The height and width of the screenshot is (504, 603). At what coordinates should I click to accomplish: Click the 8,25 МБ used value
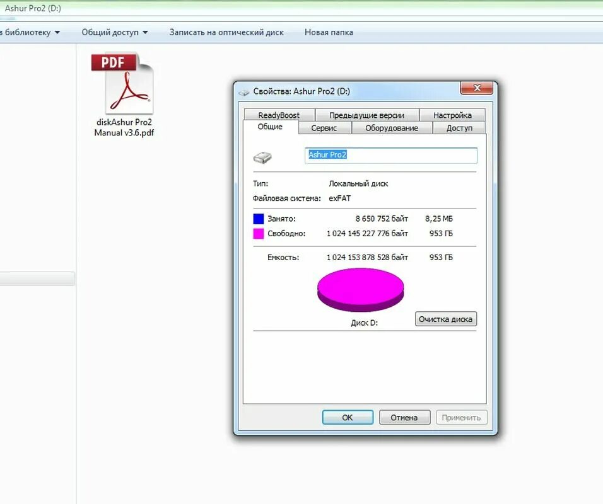click(439, 219)
